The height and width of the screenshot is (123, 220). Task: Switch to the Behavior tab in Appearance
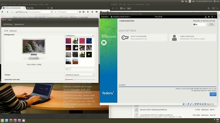[x=13, y=31]
